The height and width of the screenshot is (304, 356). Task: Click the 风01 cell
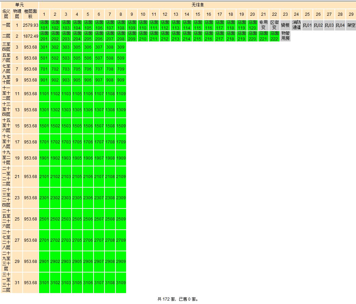tap(307, 25)
